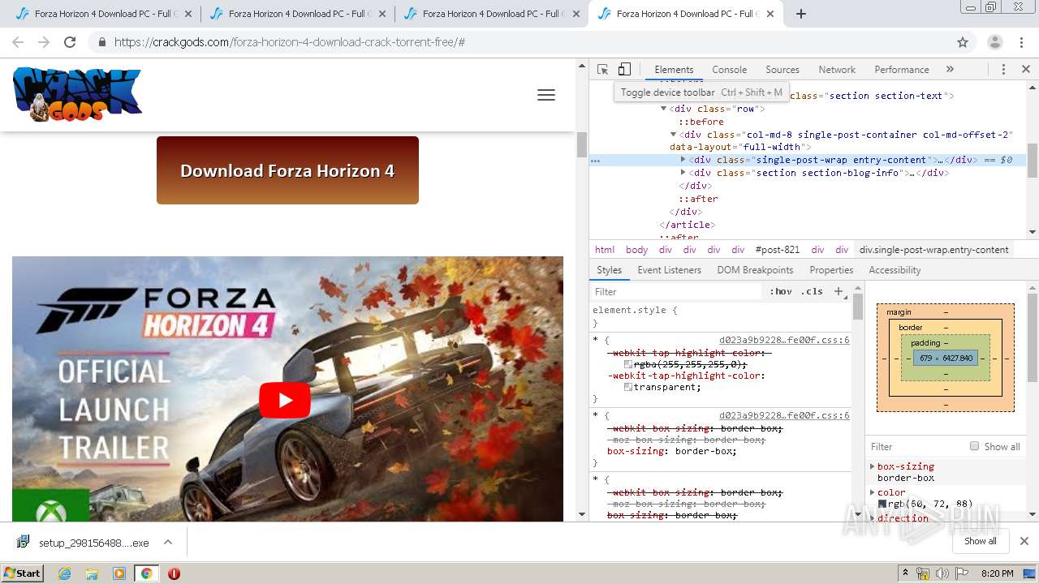Select the Elements tab

pyautogui.click(x=674, y=70)
